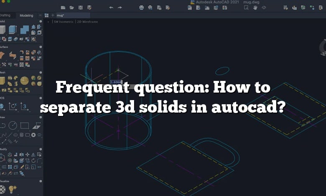Click the Save As icon in top toolbar
The image size is (326, 196).
[89, 8]
